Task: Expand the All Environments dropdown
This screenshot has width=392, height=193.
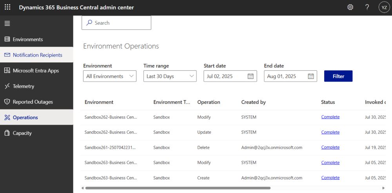Action: (x=110, y=76)
